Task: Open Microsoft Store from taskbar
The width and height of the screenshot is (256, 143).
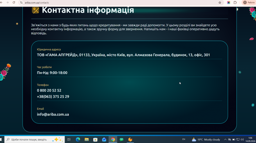Action: 95,140
